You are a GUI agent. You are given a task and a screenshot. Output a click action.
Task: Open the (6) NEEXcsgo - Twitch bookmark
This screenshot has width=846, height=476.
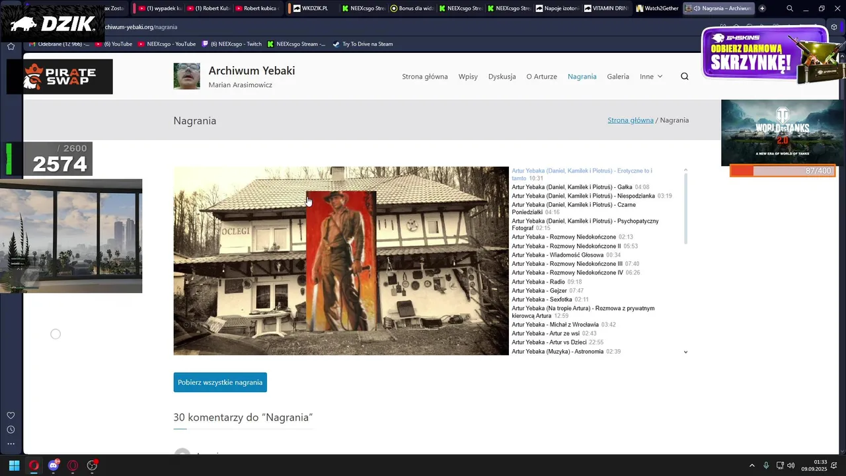click(x=231, y=44)
